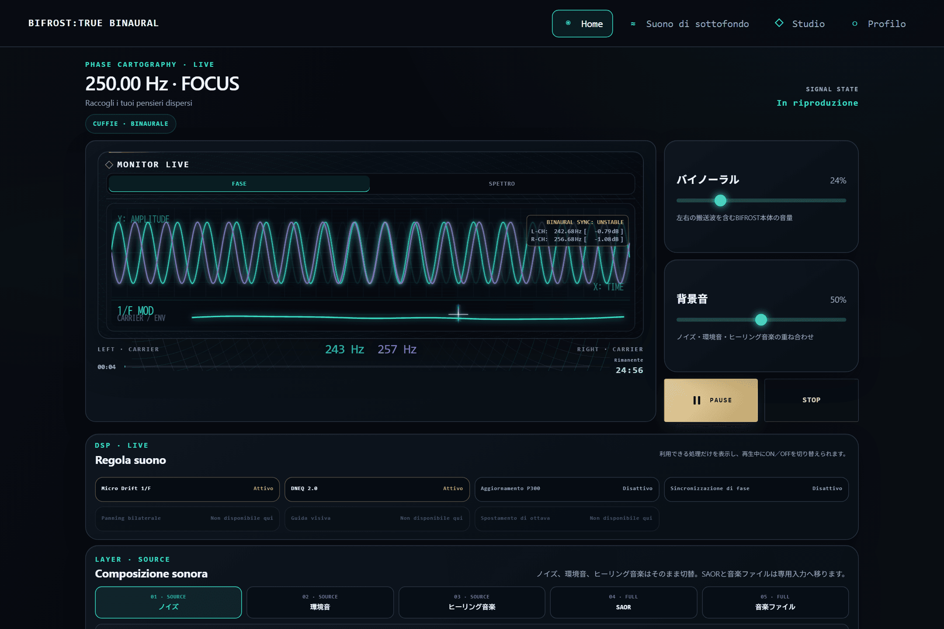Click the crosshair marker on the 1/F MOD line
Screen dimensions: 944x629
pos(458,314)
